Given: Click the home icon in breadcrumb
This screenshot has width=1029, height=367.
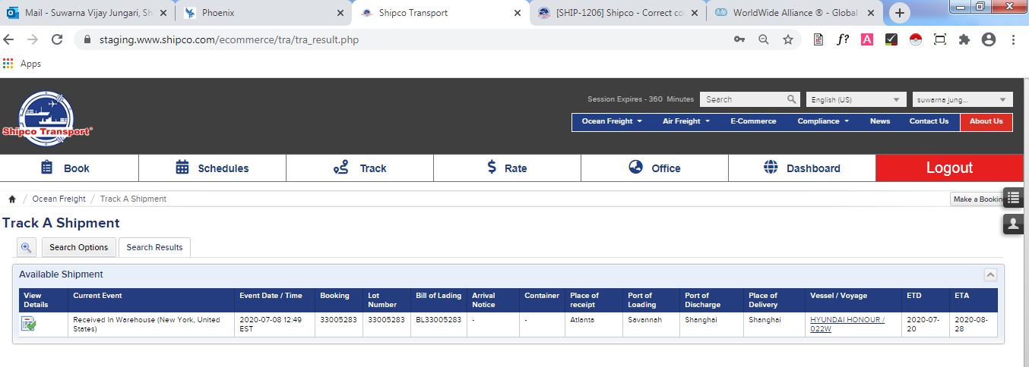Looking at the screenshot, I should click(x=12, y=199).
